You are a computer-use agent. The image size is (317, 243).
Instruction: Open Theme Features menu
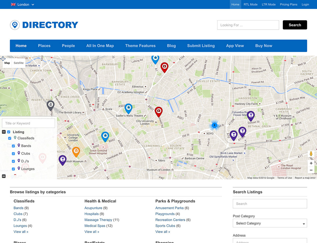pyautogui.click(x=140, y=46)
